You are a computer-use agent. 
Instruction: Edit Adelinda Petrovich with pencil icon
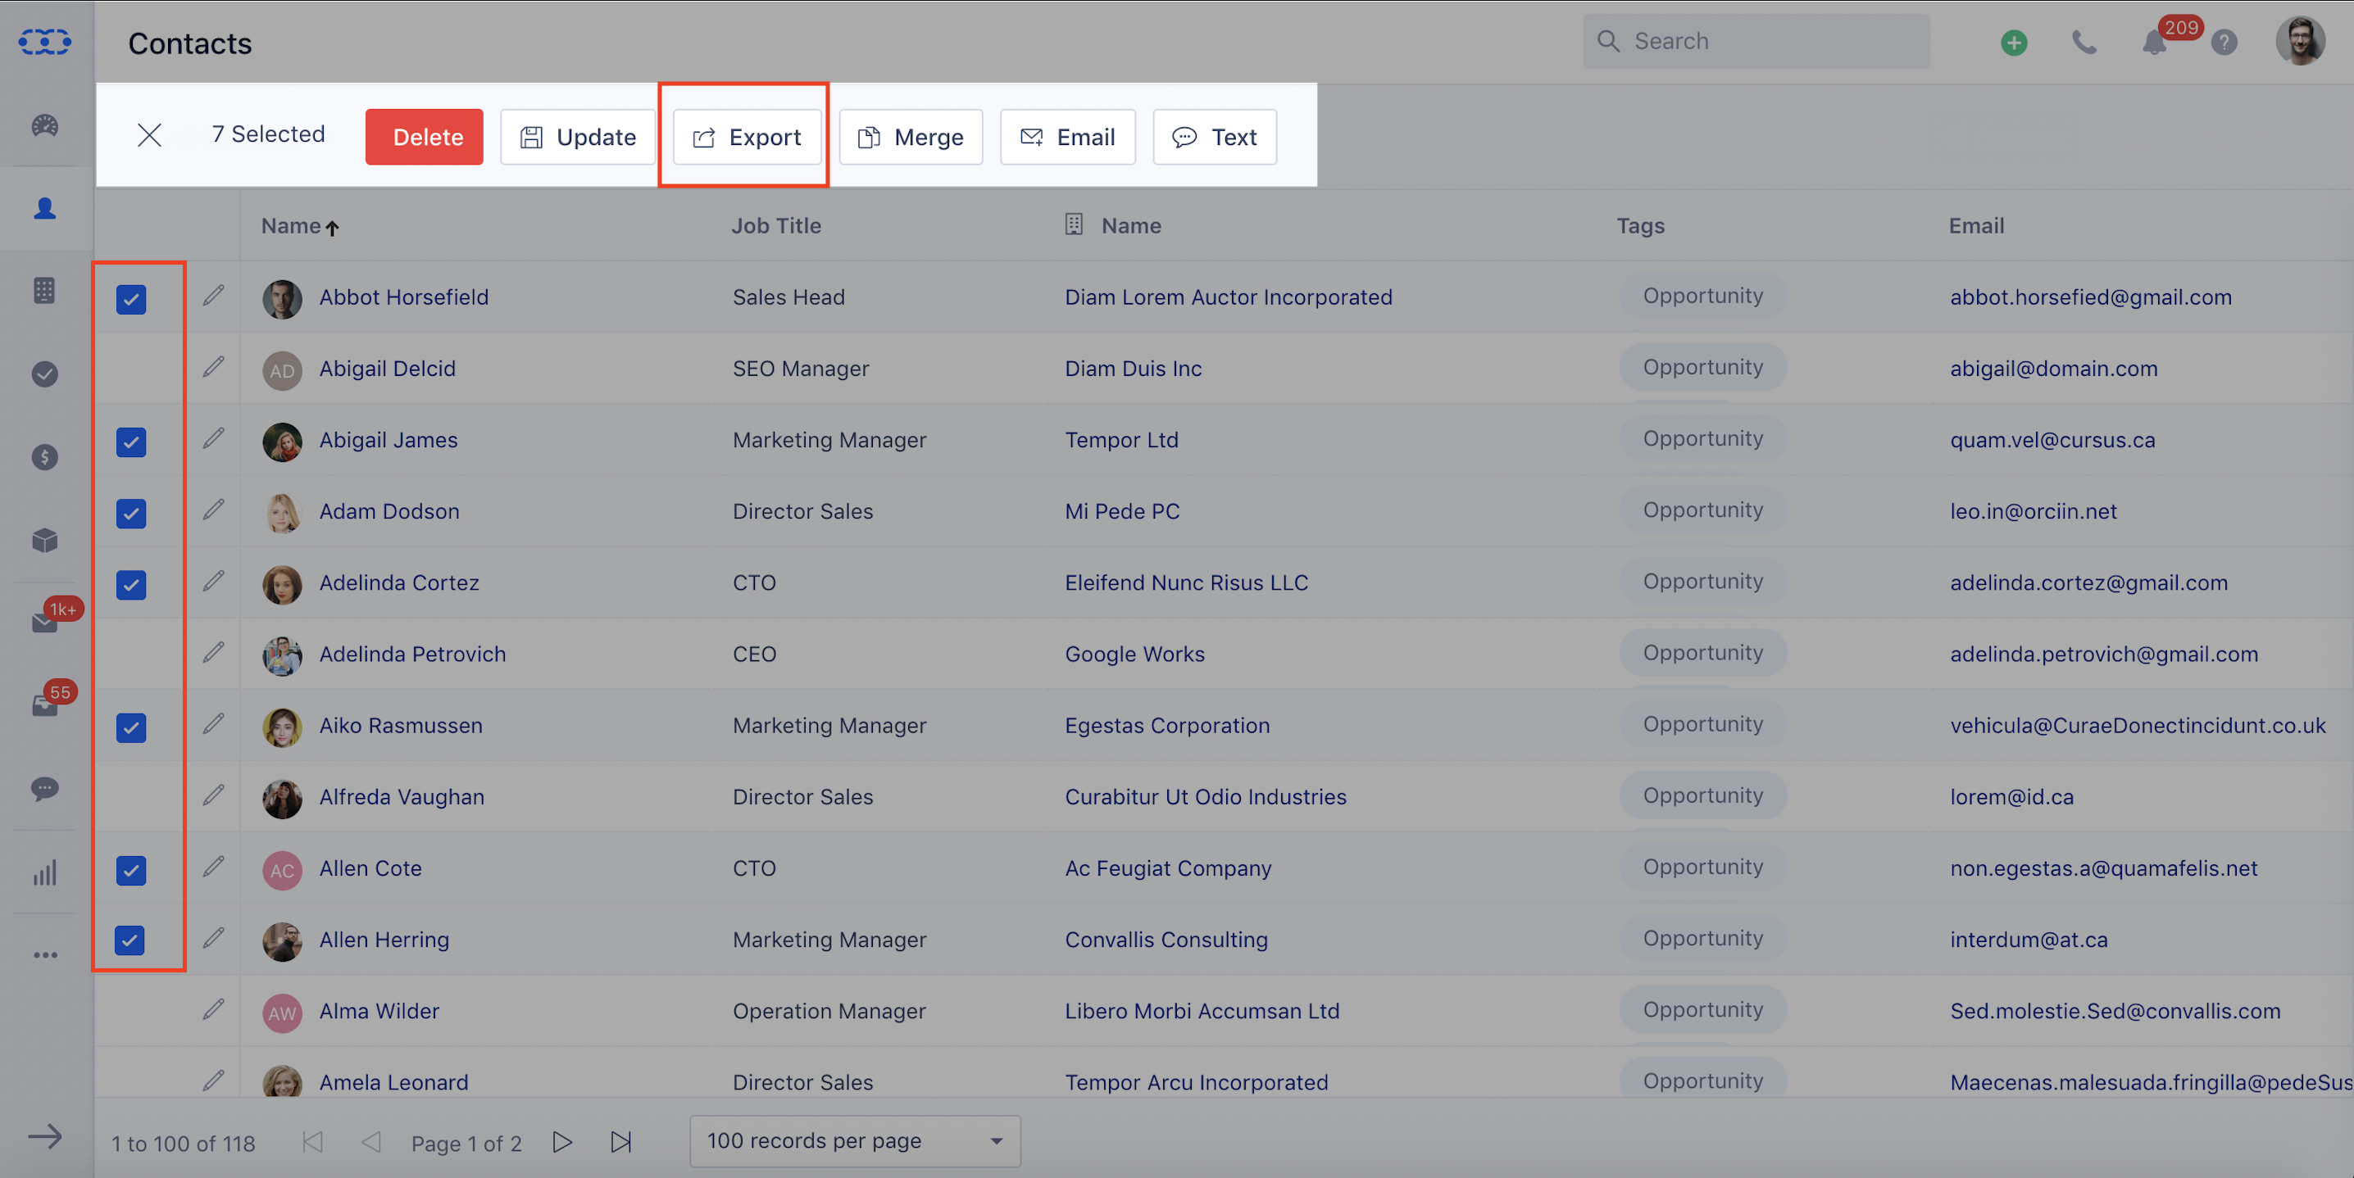pos(213,652)
